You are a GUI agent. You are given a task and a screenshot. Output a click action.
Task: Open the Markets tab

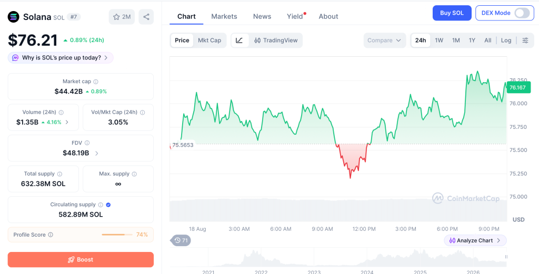point(224,16)
